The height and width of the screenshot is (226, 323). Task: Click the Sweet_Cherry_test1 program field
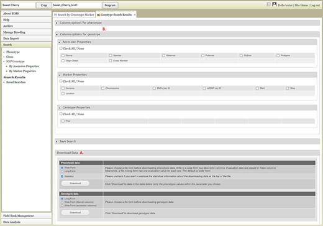pos(76,5)
